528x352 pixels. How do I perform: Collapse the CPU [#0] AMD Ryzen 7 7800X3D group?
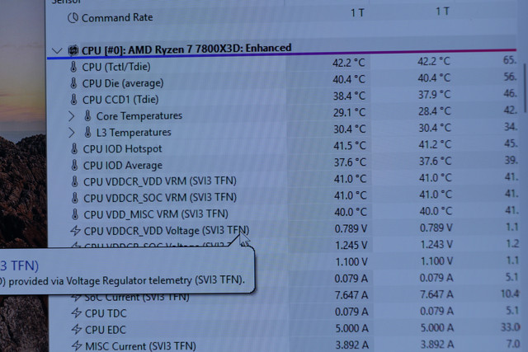tap(57, 51)
